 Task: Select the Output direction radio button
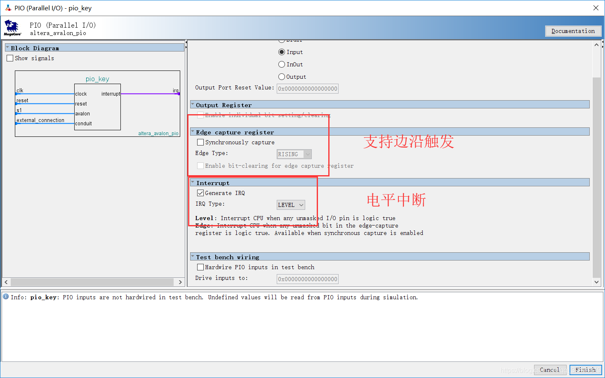point(282,77)
